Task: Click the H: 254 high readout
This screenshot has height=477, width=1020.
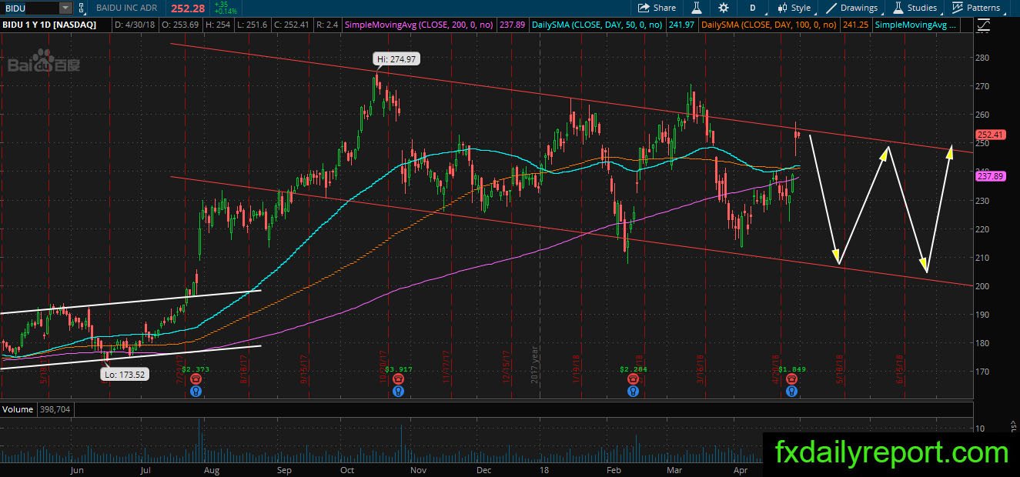Action: (217, 25)
